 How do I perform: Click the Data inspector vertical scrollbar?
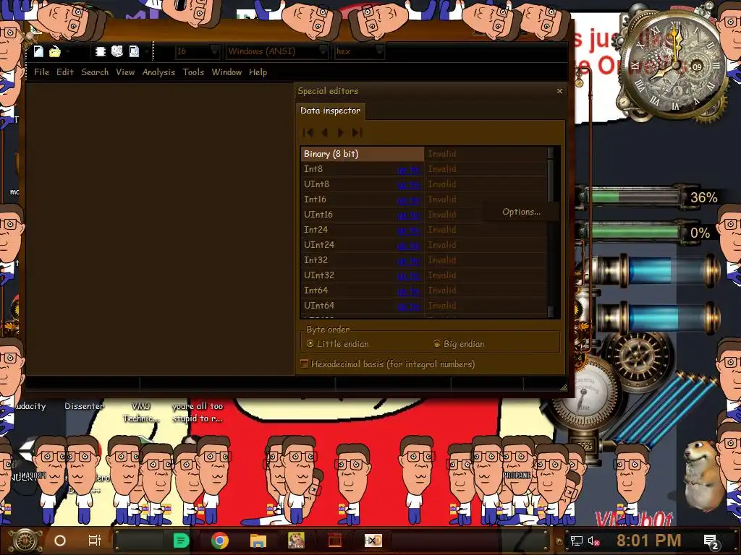click(550, 231)
